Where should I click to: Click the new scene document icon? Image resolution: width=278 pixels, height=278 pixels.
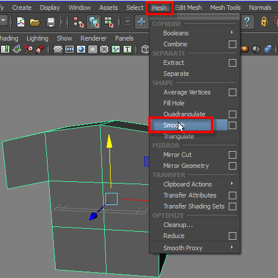pyautogui.click(x=21, y=22)
